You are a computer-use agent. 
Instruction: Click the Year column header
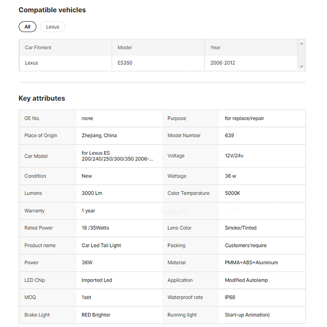[215, 47]
